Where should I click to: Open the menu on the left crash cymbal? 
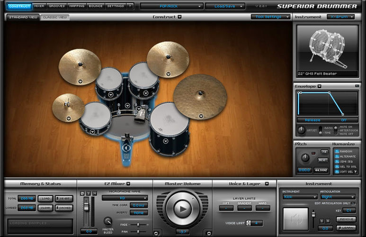pyautogui.click(x=80, y=82)
